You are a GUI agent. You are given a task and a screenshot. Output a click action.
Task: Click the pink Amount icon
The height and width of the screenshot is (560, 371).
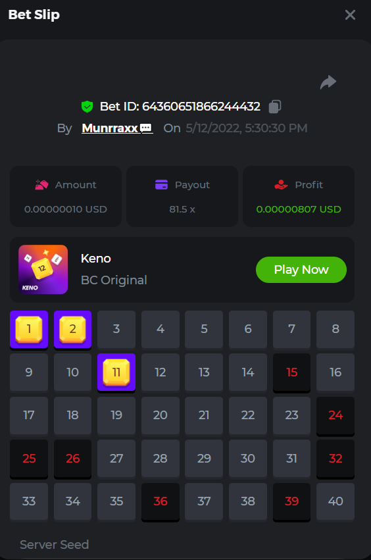click(42, 185)
